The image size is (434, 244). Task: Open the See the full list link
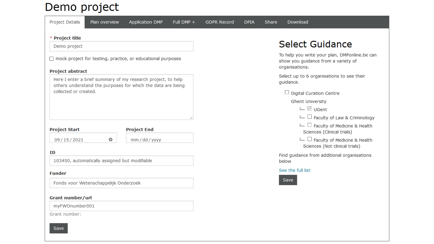294,170
